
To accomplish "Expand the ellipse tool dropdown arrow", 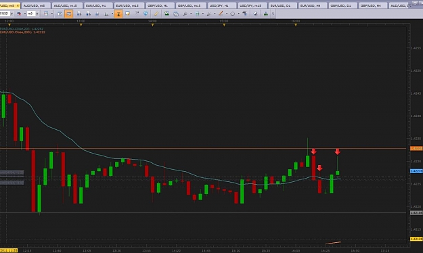I will 238,14.
